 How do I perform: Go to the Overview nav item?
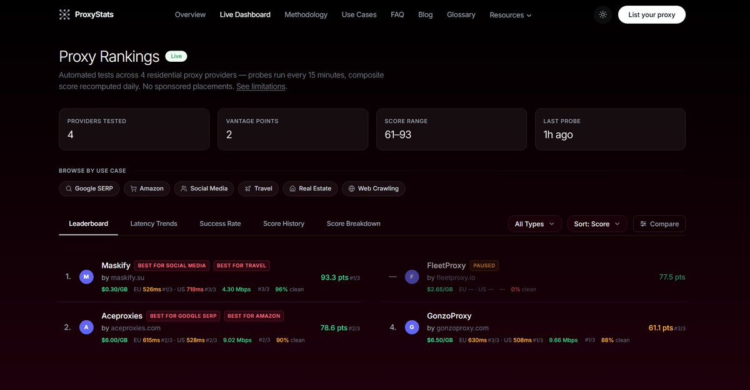pos(190,14)
